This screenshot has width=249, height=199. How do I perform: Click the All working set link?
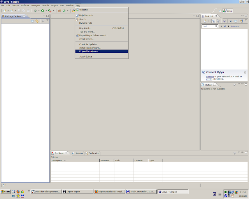click(x=225, y=26)
